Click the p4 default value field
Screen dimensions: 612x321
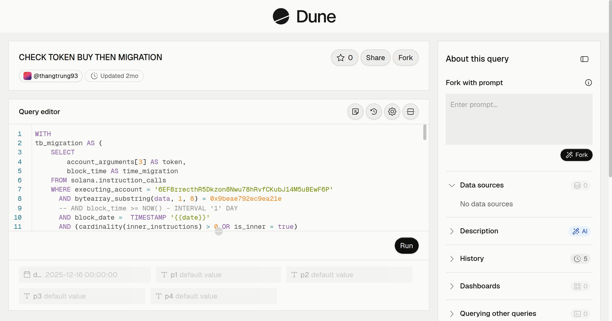[213, 296]
